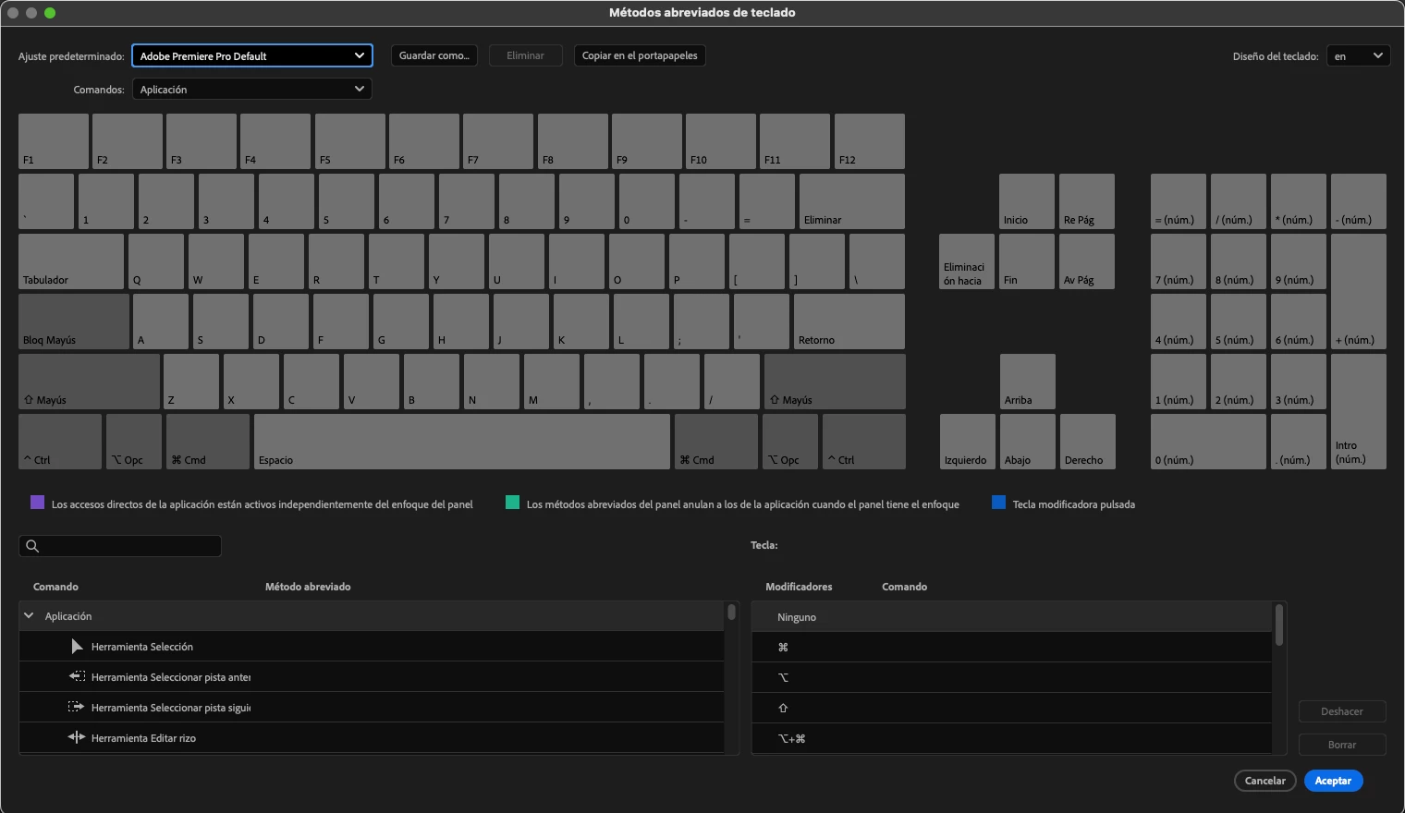Click the Q key
Viewport: 1405px width, 813px height.
point(156,261)
